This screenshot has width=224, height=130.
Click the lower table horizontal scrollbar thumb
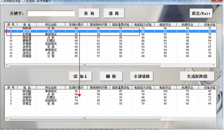pos(85,118)
